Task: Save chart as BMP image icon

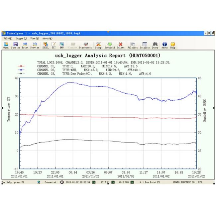Action: pyautogui.click(x=62, y=45)
